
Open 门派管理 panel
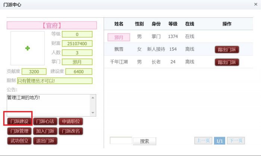(19, 131)
